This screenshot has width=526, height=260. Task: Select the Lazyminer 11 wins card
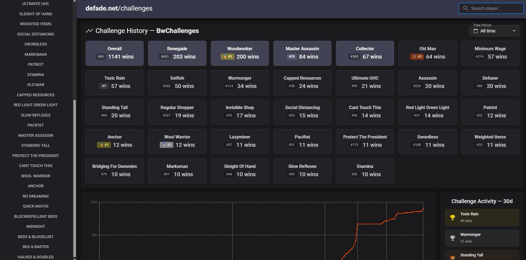pyautogui.click(x=240, y=141)
